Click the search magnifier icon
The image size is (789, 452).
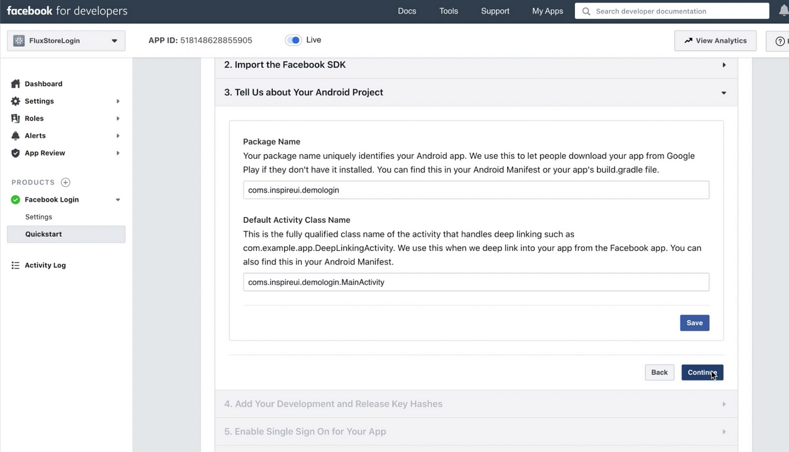point(587,11)
